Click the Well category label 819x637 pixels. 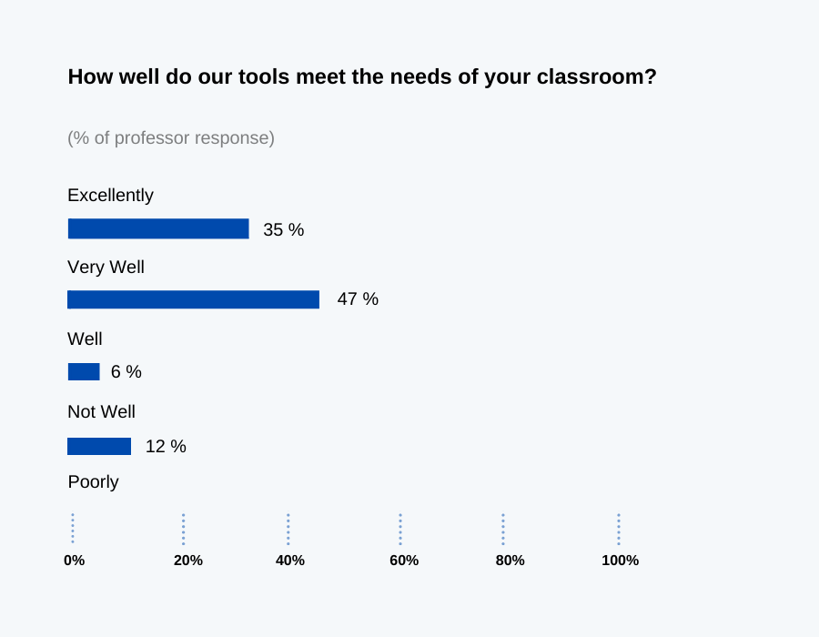pos(85,339)
